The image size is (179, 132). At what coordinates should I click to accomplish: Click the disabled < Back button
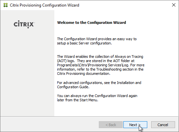(x=111, y=125)
